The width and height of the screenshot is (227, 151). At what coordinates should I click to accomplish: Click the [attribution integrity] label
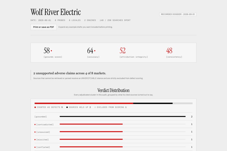133,57
